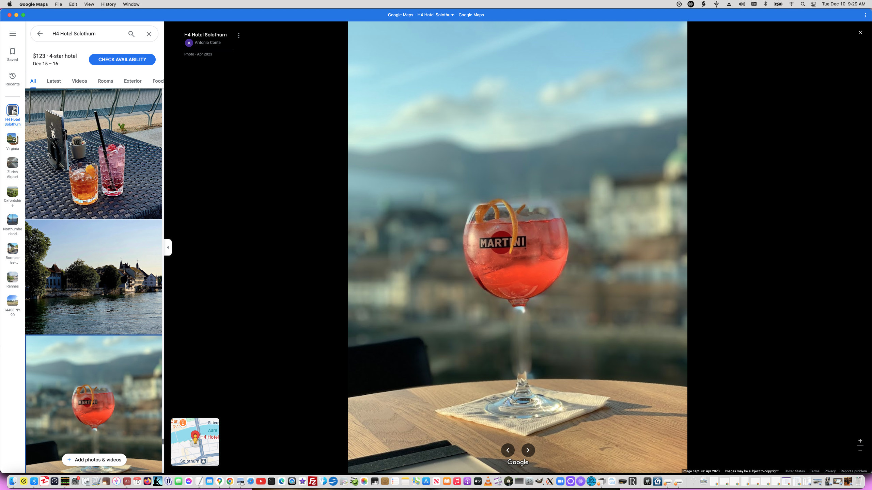Show previous photo with left chevron
This screenshot has width=872, height=490.
tap(508, 450)
